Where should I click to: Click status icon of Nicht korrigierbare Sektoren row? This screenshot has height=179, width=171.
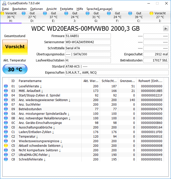[x=6, y=150]
